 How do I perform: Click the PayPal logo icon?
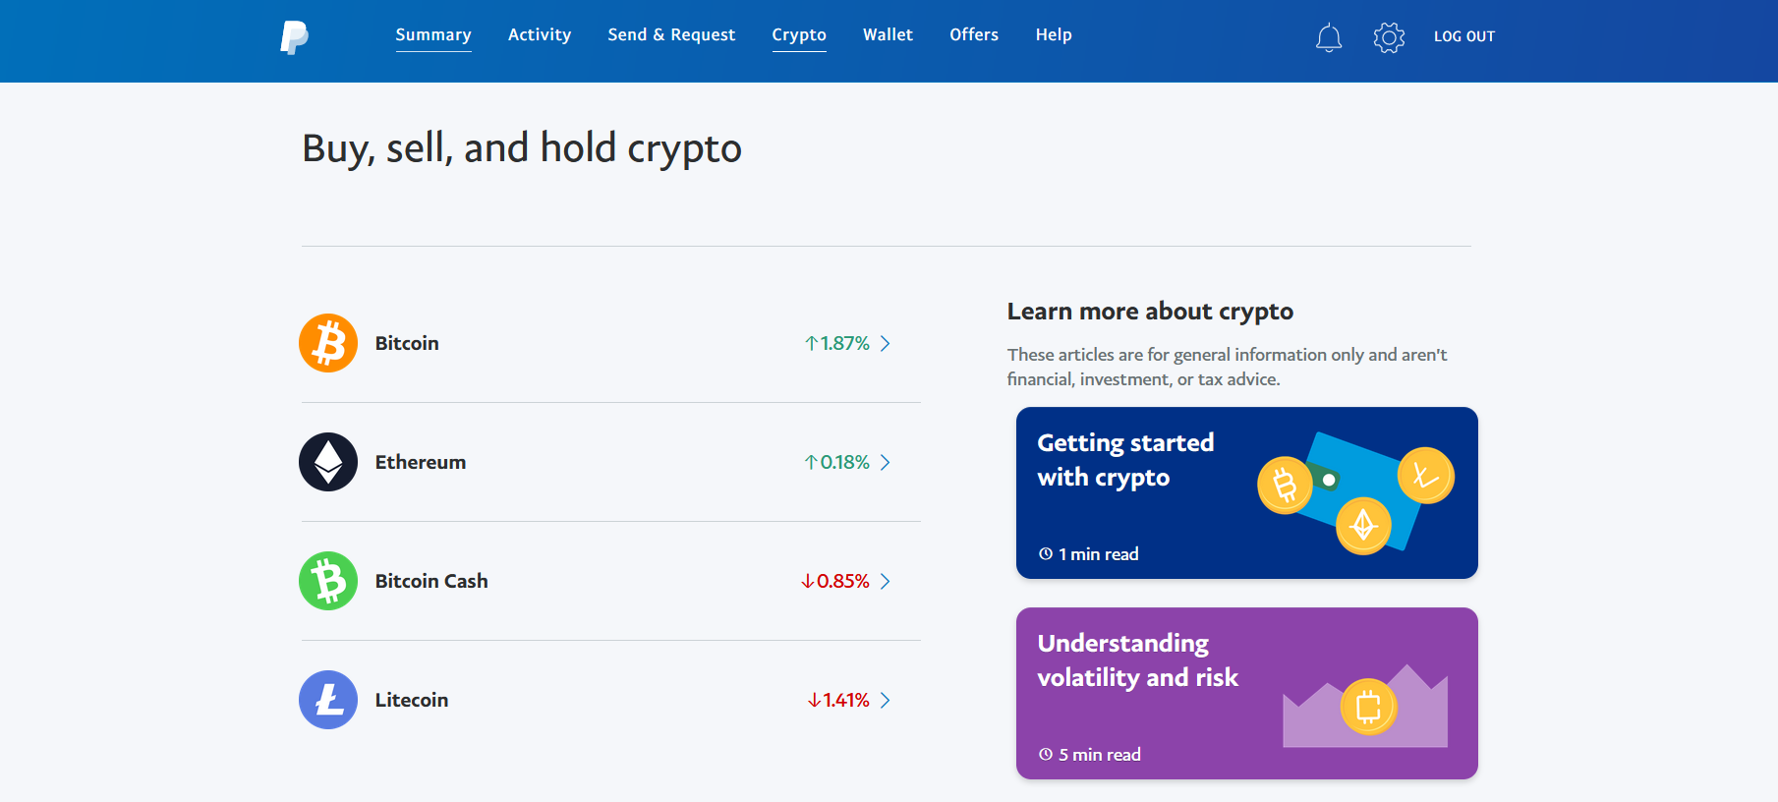click(294, 36)
